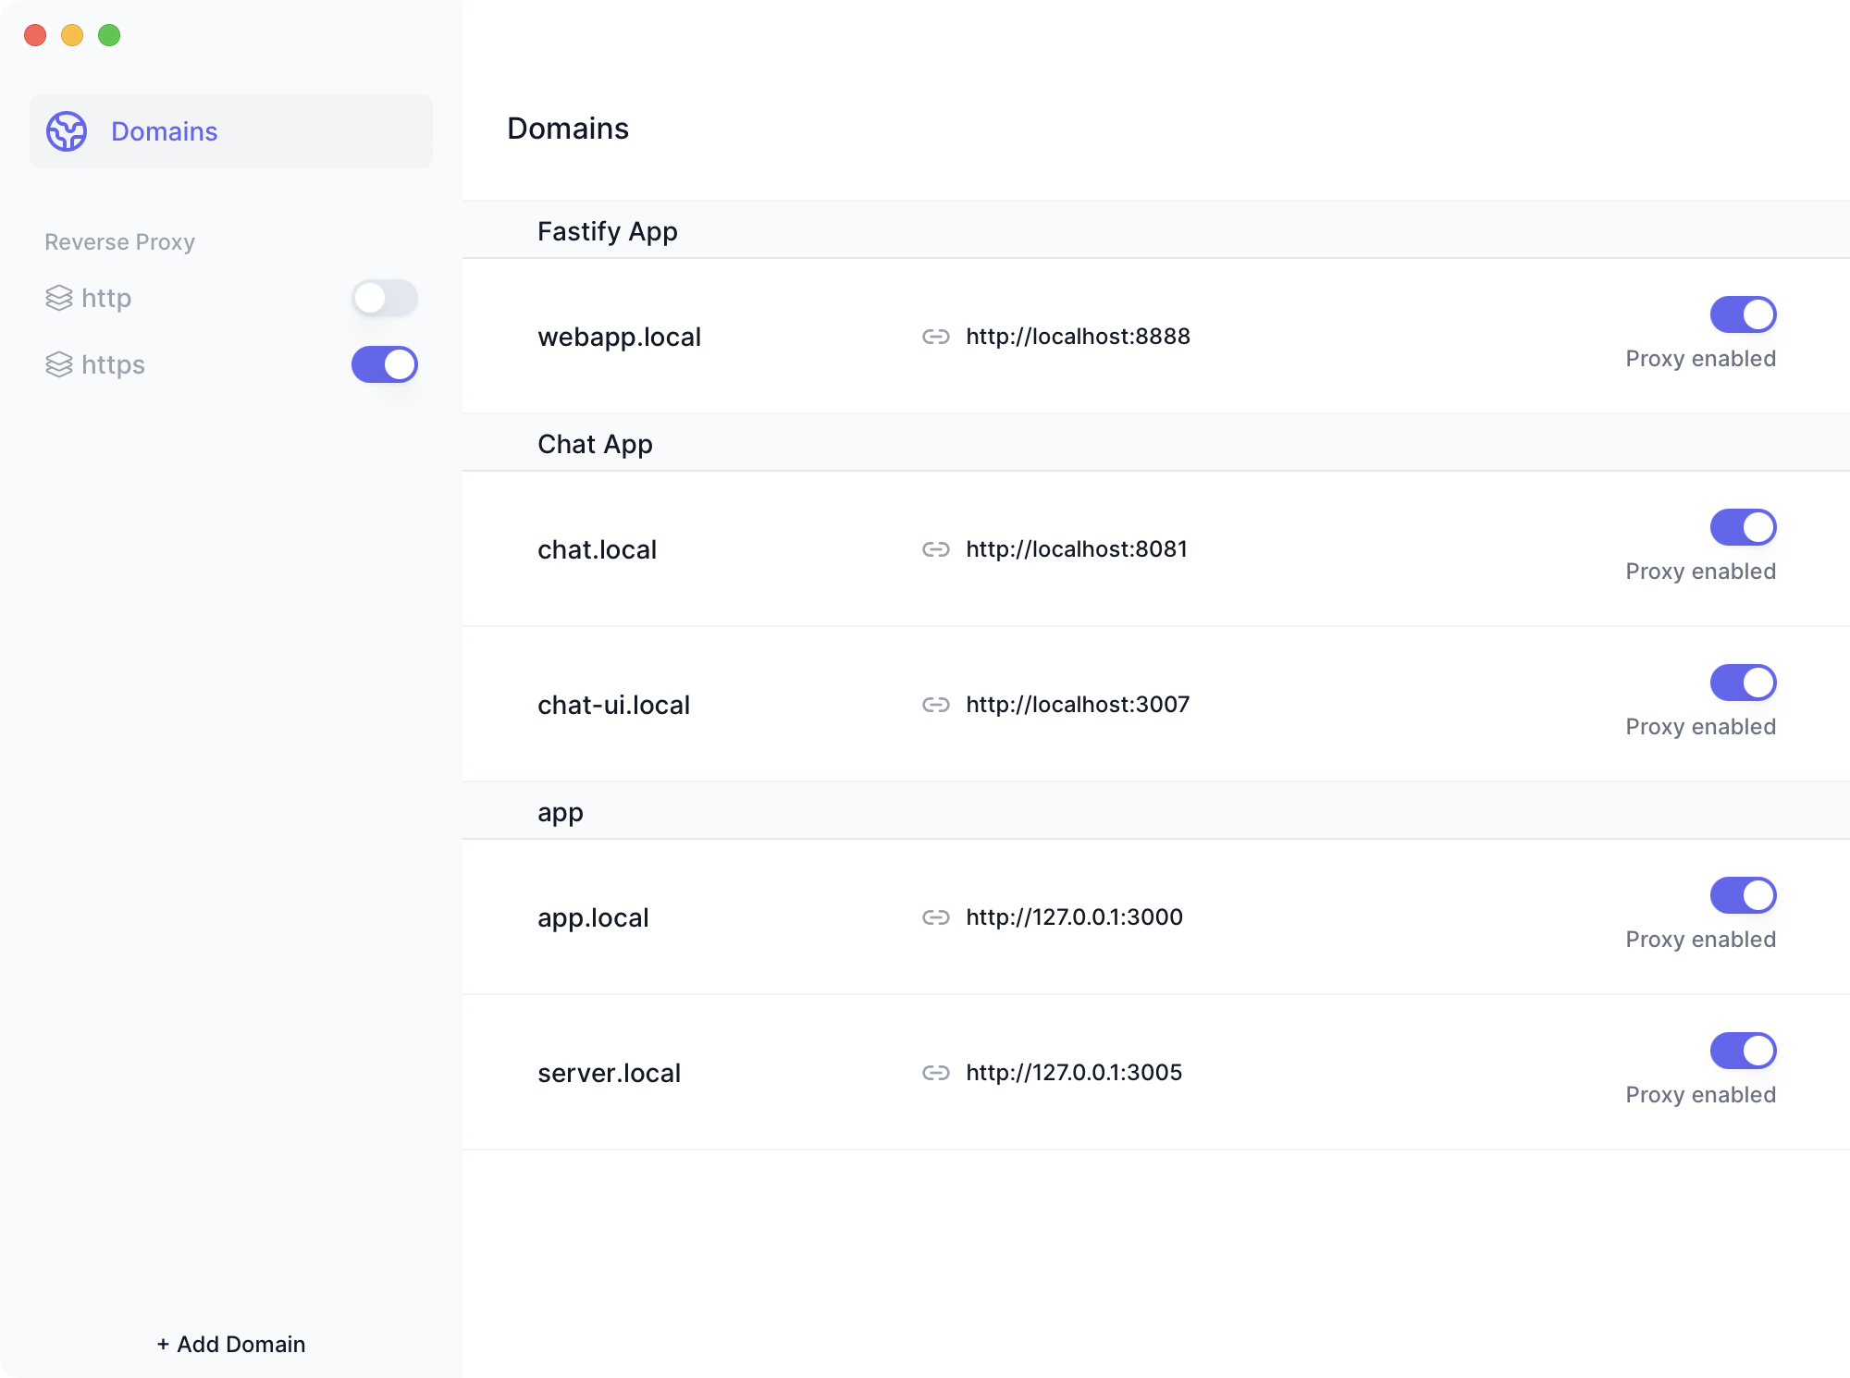
Task: Disable the https reverse proxy toggle
Action: click(384, 364)
